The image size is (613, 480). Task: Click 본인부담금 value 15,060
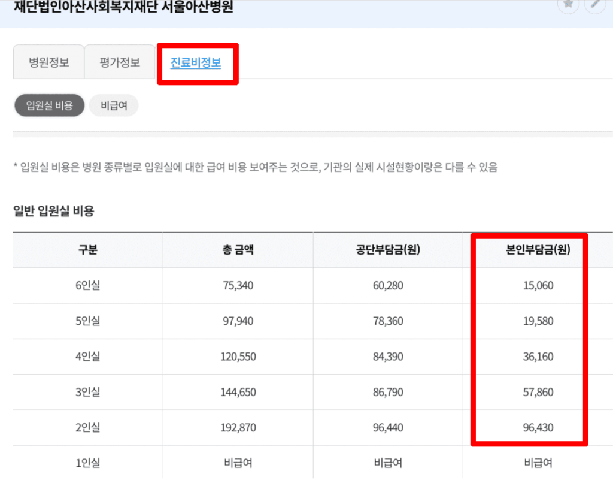coord(538,286)
